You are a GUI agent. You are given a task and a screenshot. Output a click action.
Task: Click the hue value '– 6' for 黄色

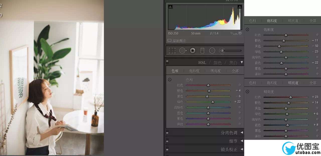point(238,96)
